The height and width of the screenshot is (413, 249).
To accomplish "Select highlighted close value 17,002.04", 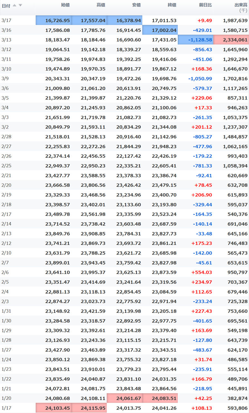I will (x=160, y=30).
